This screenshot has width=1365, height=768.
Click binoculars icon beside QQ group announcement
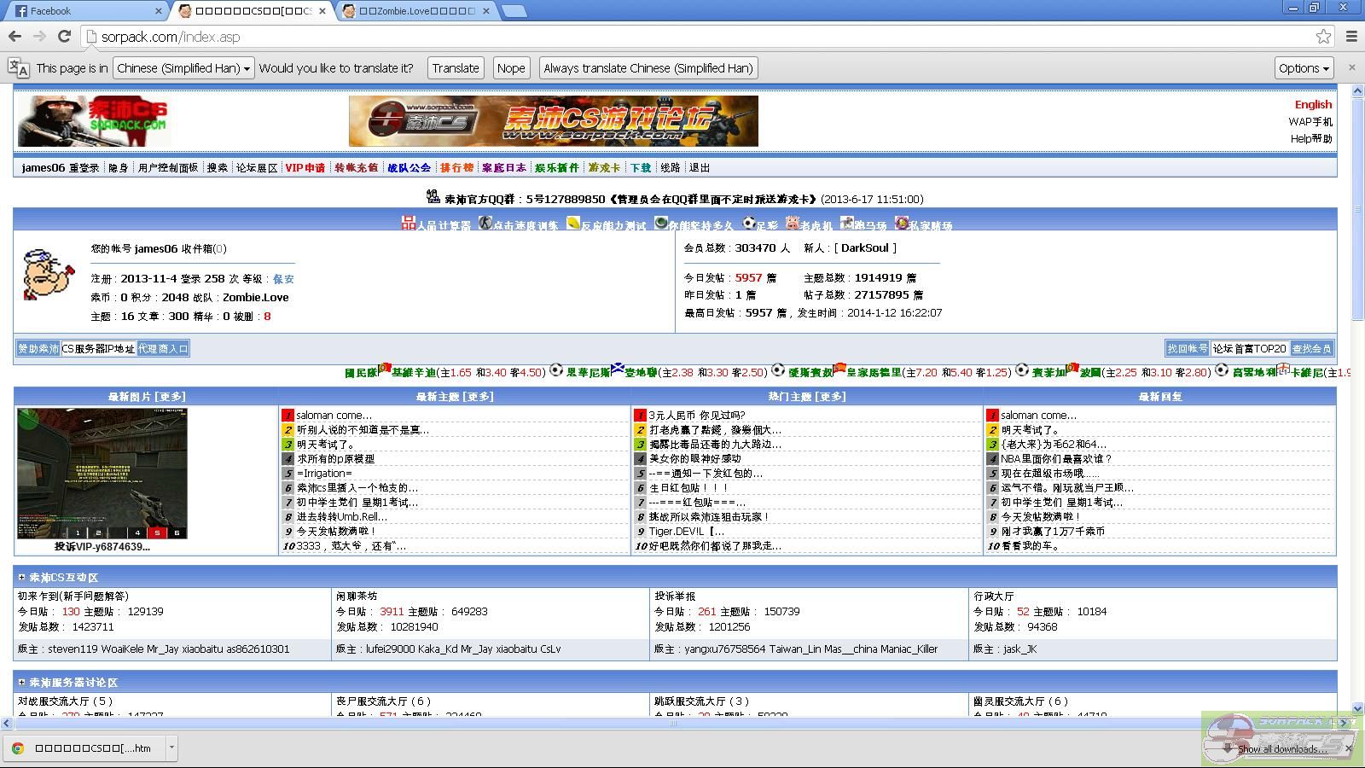[434, 199]
